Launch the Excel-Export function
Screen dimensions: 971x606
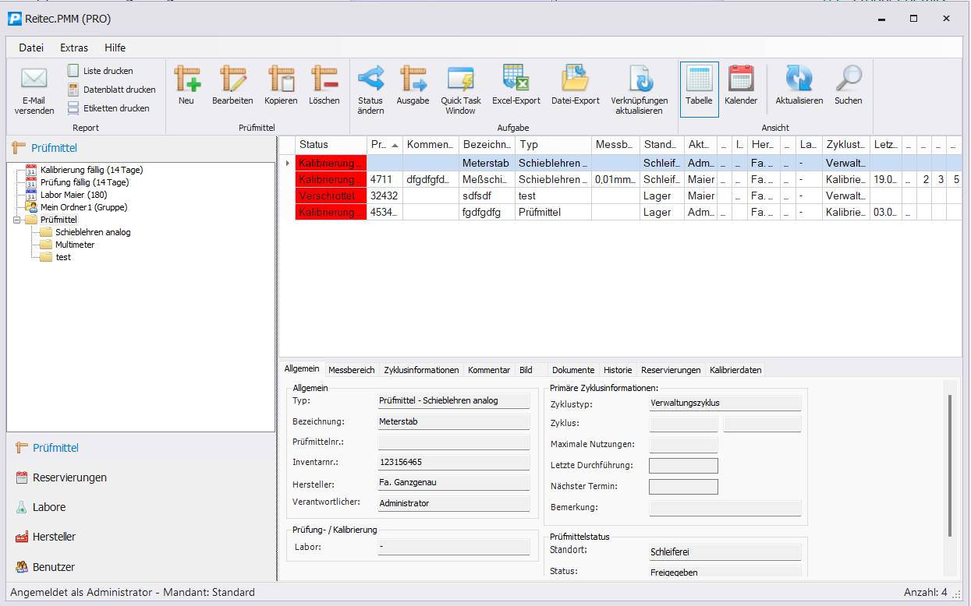coord(516,79)
